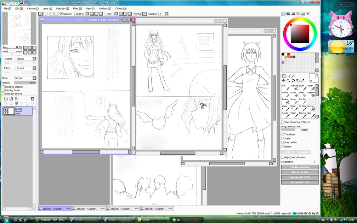Image resolution: width=357 pixels, height=223 pixels.
Task: Choose the Free Deform radio option
Action: click(x=283, y=142)
